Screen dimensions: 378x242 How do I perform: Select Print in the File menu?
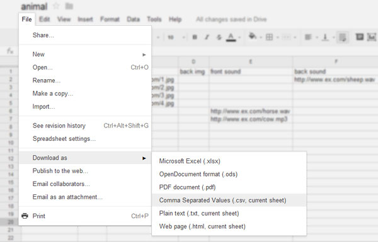click(85, 216)
